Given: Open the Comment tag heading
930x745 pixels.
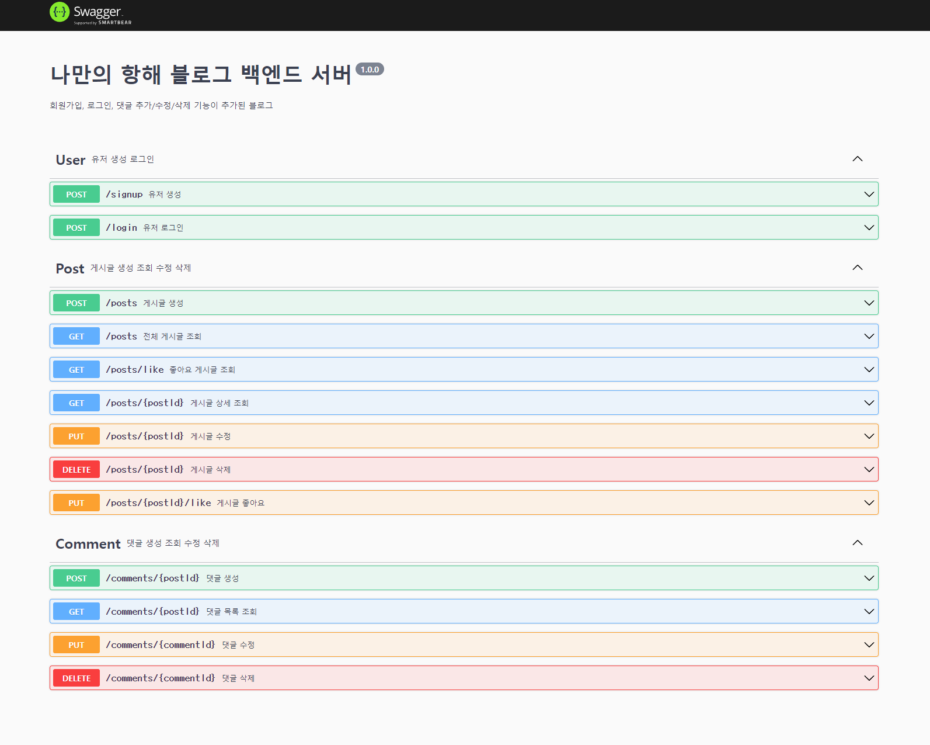Looking at the screenshot, I should 88,543.
